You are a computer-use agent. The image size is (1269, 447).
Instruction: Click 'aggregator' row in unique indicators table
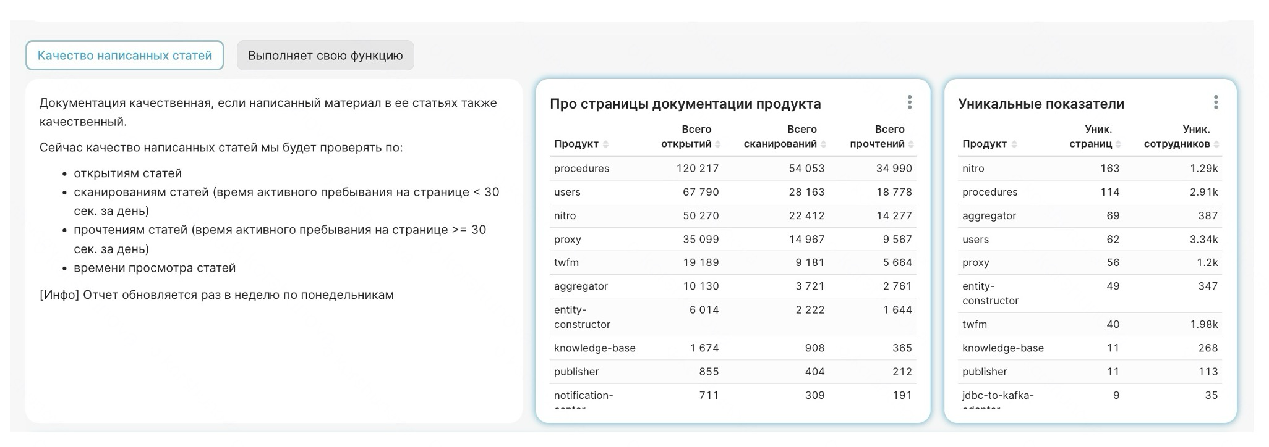coord(989,216)
